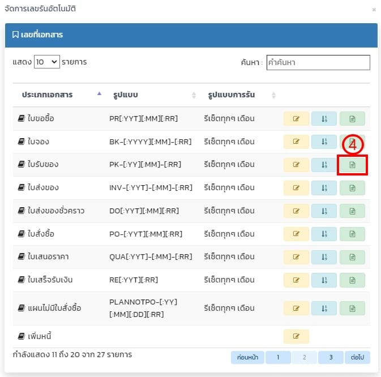Open the rows-per-page dropdown showing 10
This screenshot has height=377, width=381.
click(x=46, y=62)
